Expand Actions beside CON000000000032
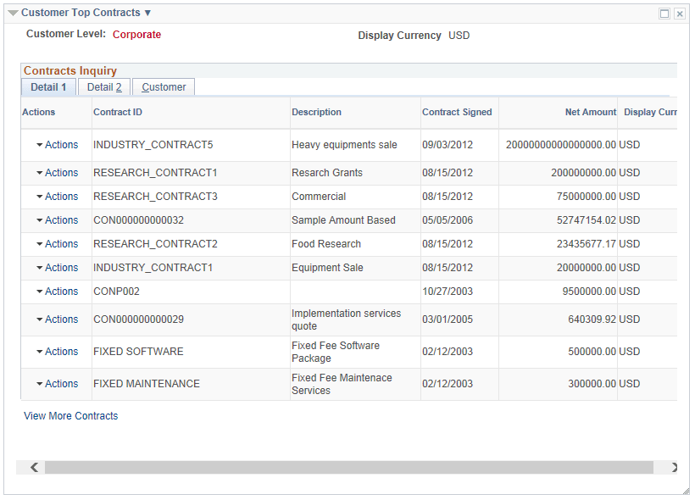695x500 pixels. point(55,219)
